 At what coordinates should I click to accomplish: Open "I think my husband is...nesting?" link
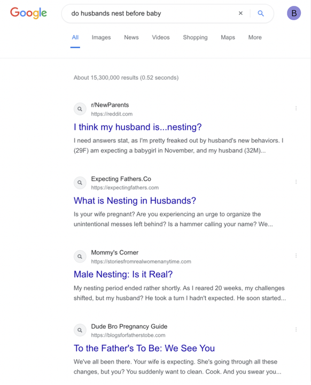(138, 127)
